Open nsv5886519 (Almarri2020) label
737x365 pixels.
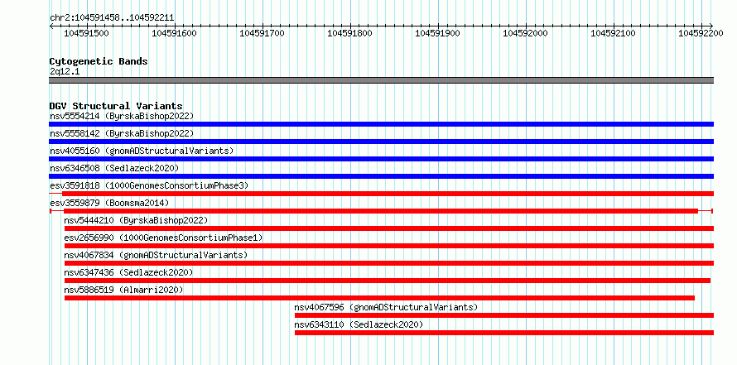tap(123, 290)
